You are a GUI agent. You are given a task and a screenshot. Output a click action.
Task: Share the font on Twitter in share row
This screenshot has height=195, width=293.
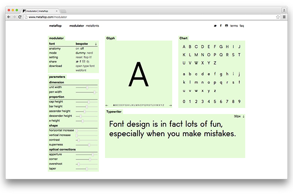77,62
